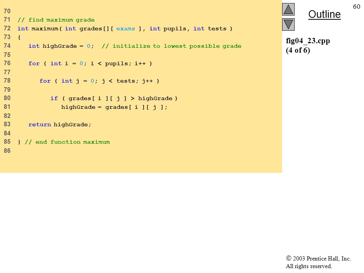Click the down arrow navigation icon
The image size is (364, 273).
[x=288, y=24]
